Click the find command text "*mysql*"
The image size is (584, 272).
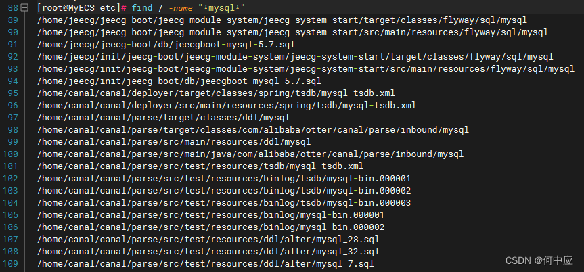(x=221, y=8)
